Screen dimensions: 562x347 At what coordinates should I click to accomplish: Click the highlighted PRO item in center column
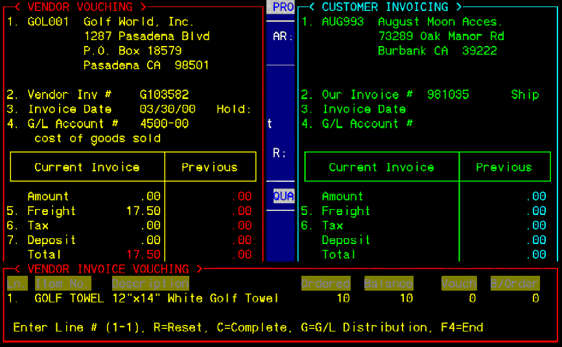(283, 7)
